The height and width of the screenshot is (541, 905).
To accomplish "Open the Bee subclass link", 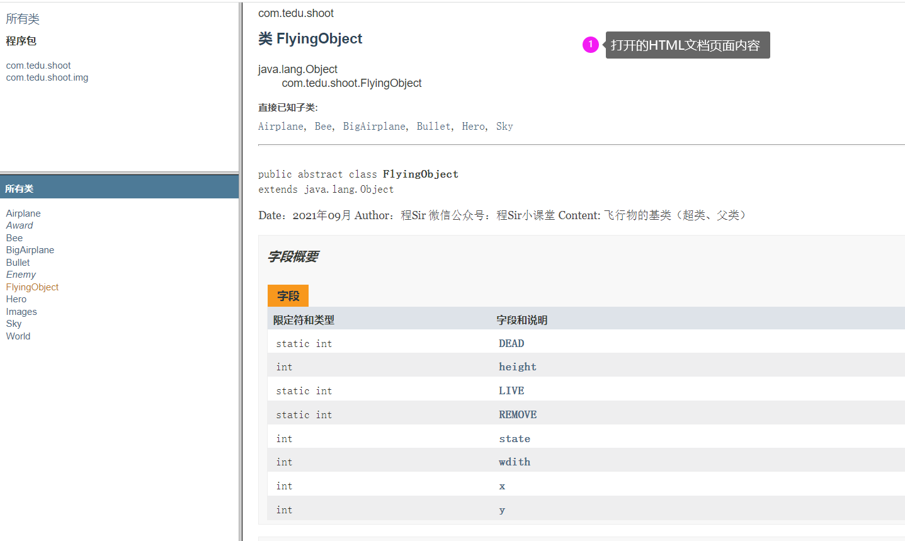I will [323, 127].
